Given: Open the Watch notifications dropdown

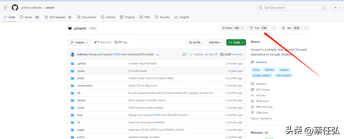Looking at the screenshot, I should click(232, 28).
